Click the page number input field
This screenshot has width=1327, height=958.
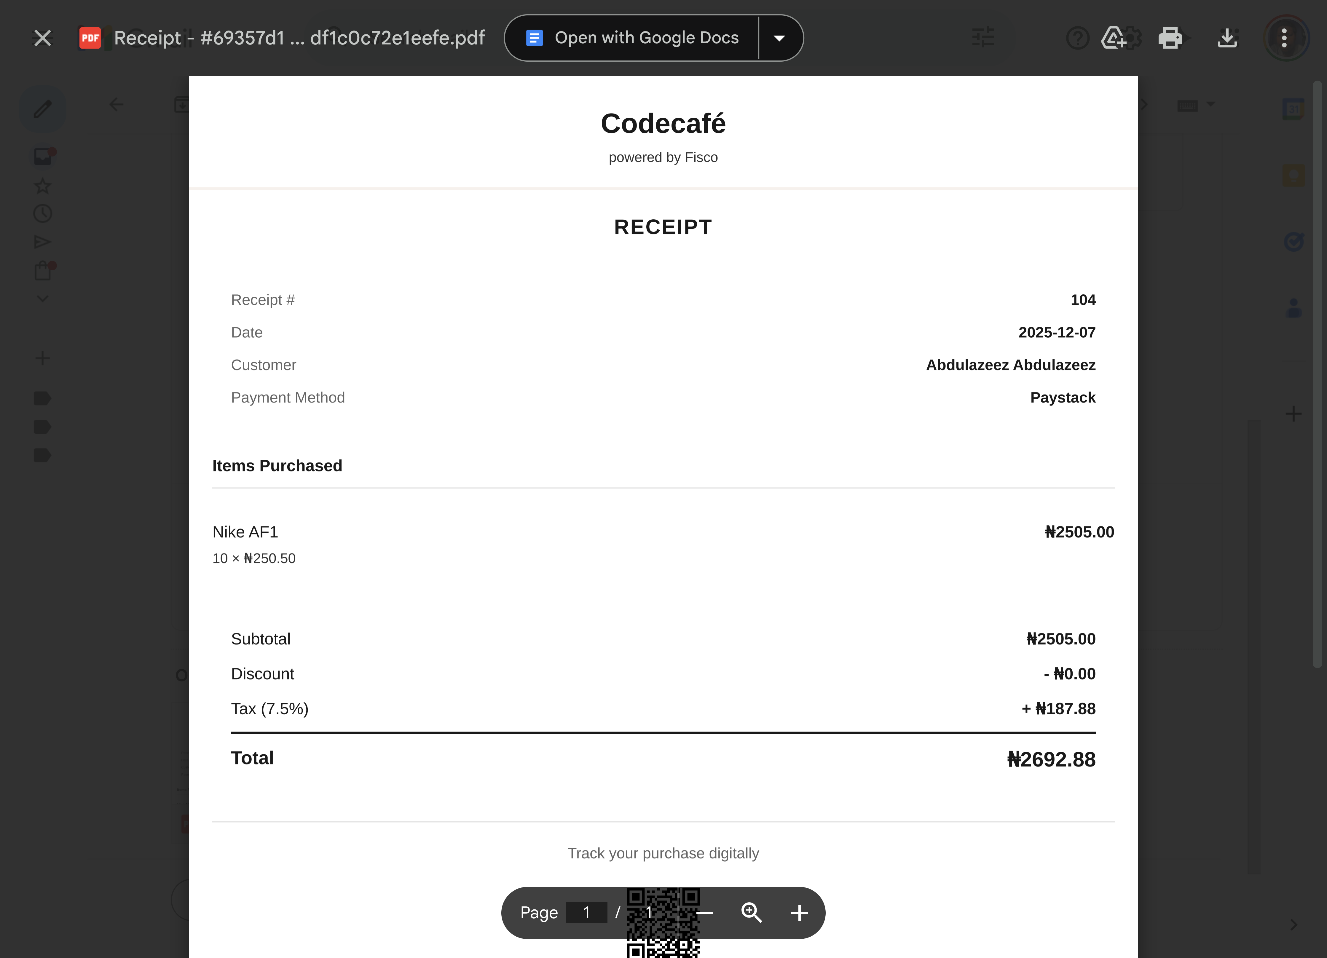[x=586, y=912]
